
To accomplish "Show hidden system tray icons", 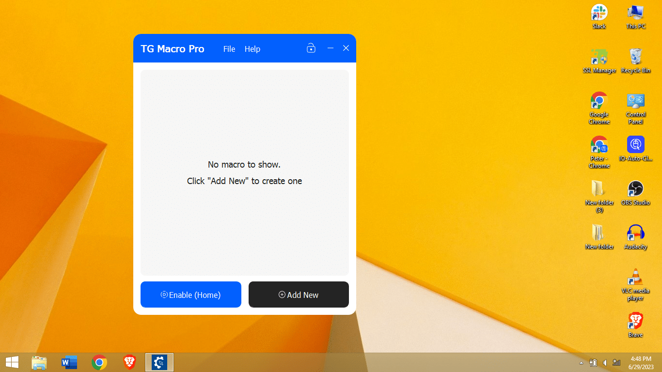I will [x=582, y=363].
